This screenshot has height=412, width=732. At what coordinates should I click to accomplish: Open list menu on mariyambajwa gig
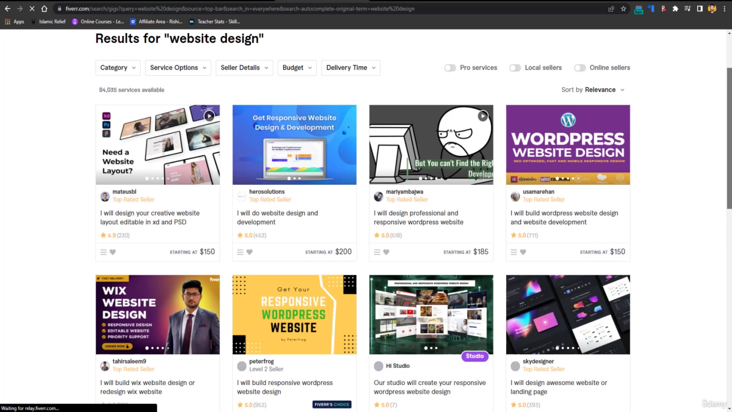377,252
